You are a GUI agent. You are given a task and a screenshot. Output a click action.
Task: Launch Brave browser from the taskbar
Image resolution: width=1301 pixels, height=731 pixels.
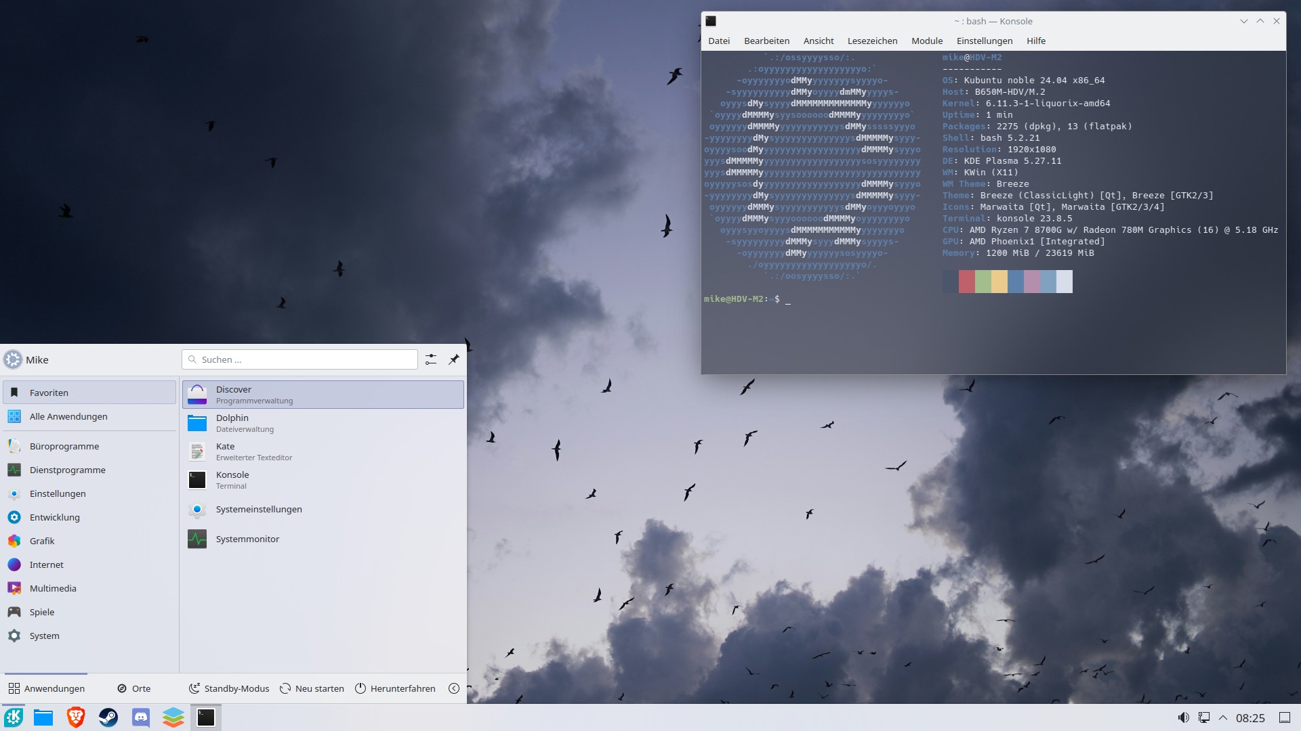point(75,717)
